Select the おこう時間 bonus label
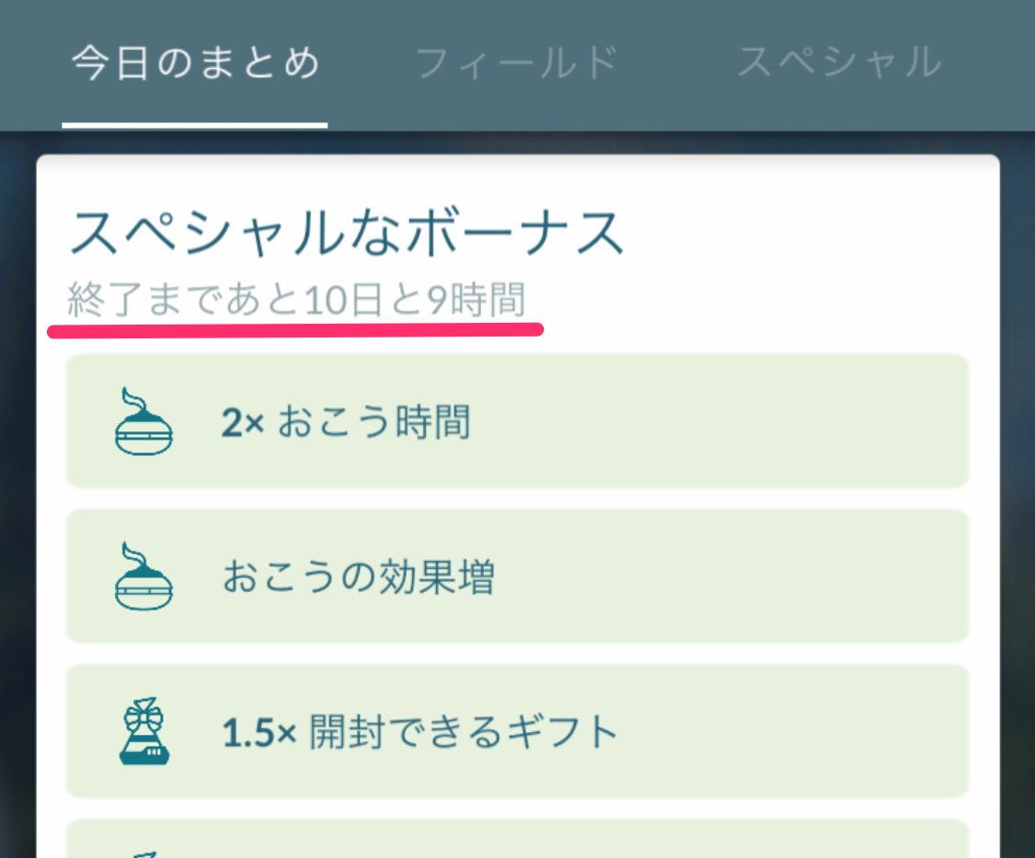This screenshot has width=1035, height=858. [x=374, y=422]
